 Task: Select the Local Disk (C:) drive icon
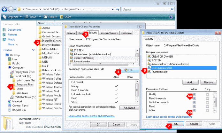(12, 76)
